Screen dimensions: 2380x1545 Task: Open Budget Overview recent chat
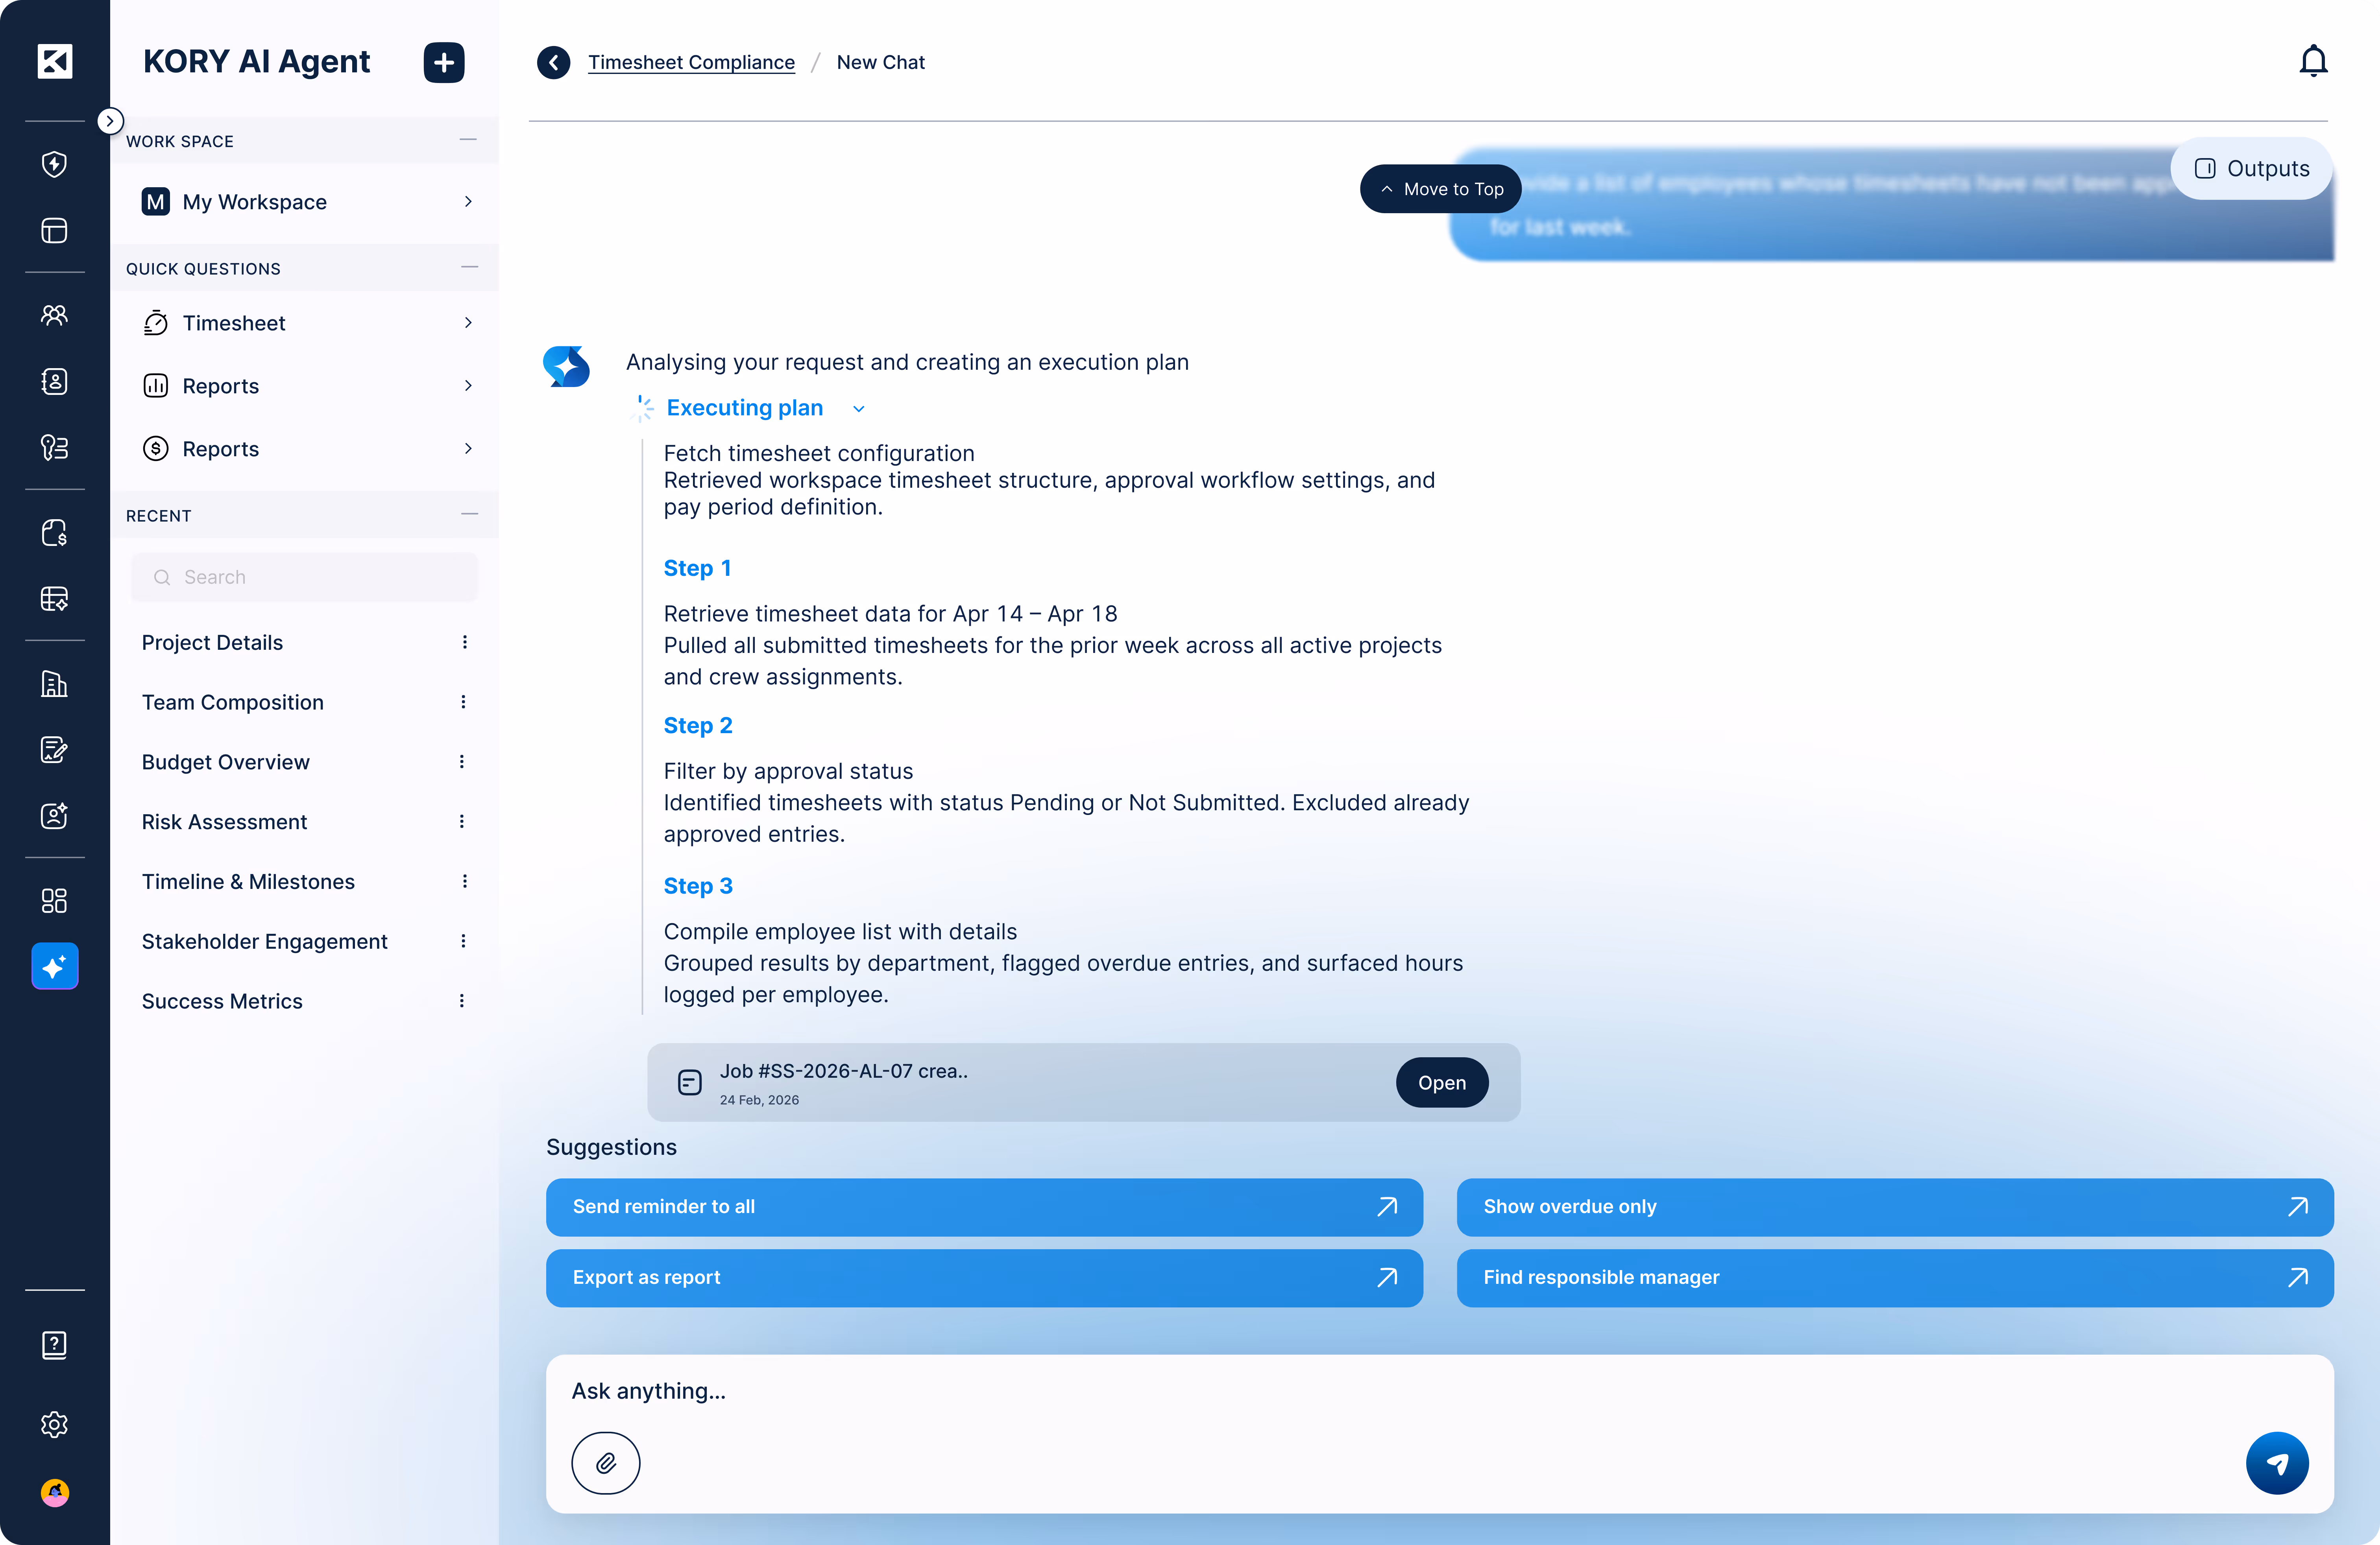(x=226, y=761)
